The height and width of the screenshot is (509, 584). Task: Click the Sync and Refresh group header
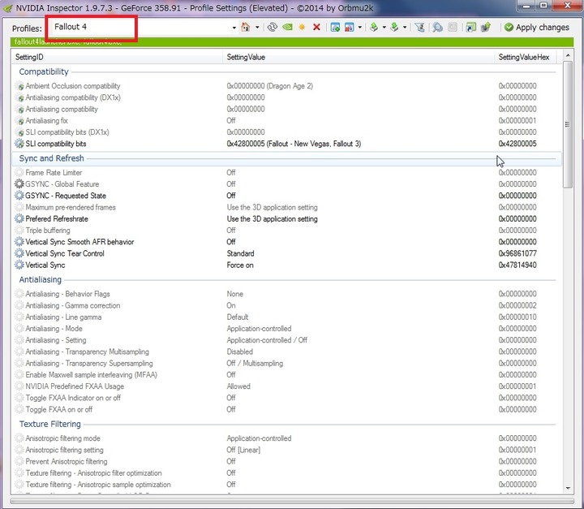coord(51,158)
